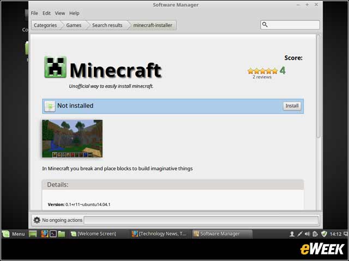
Task: Click the Details section header
Action: tap(173, 185)
